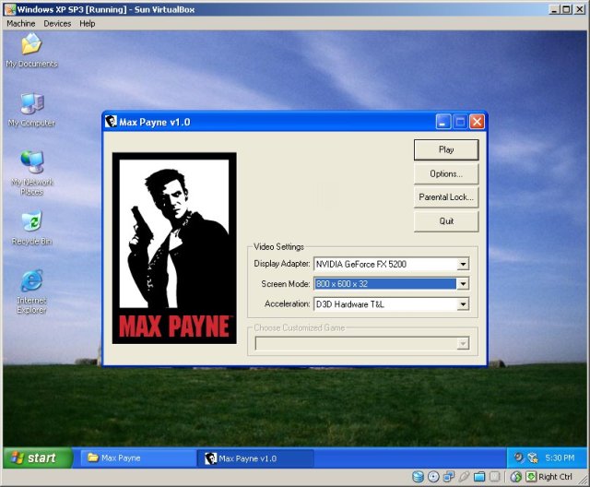Viewport: 590px width, 487px height.
Task: Open the Devices menu
Action: pyautogui.click(x=57, y=23)
